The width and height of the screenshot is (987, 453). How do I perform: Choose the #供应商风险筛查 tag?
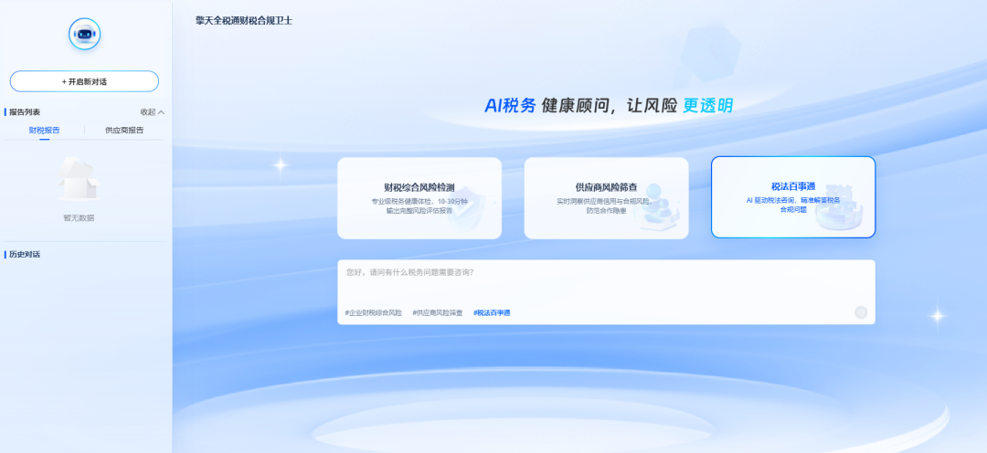(x=438, y=312)
